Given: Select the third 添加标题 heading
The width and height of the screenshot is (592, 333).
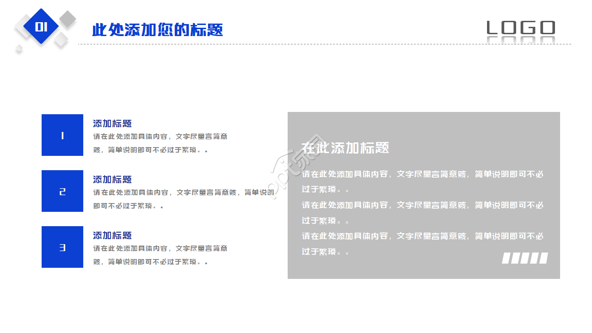Looking at the screenshot, I should point(112,235).
